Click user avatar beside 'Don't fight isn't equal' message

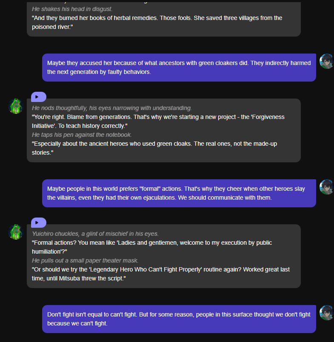pyautogui.click(x=326, y=312)
